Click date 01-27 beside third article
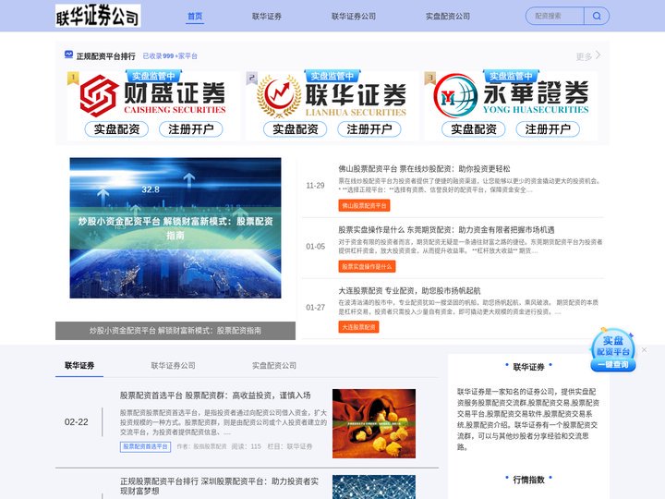665x499 pixels. pos(315,307)
